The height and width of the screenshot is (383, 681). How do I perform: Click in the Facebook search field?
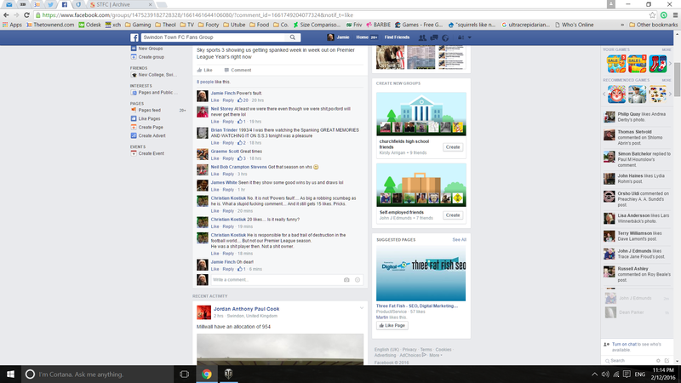[215, 37]
